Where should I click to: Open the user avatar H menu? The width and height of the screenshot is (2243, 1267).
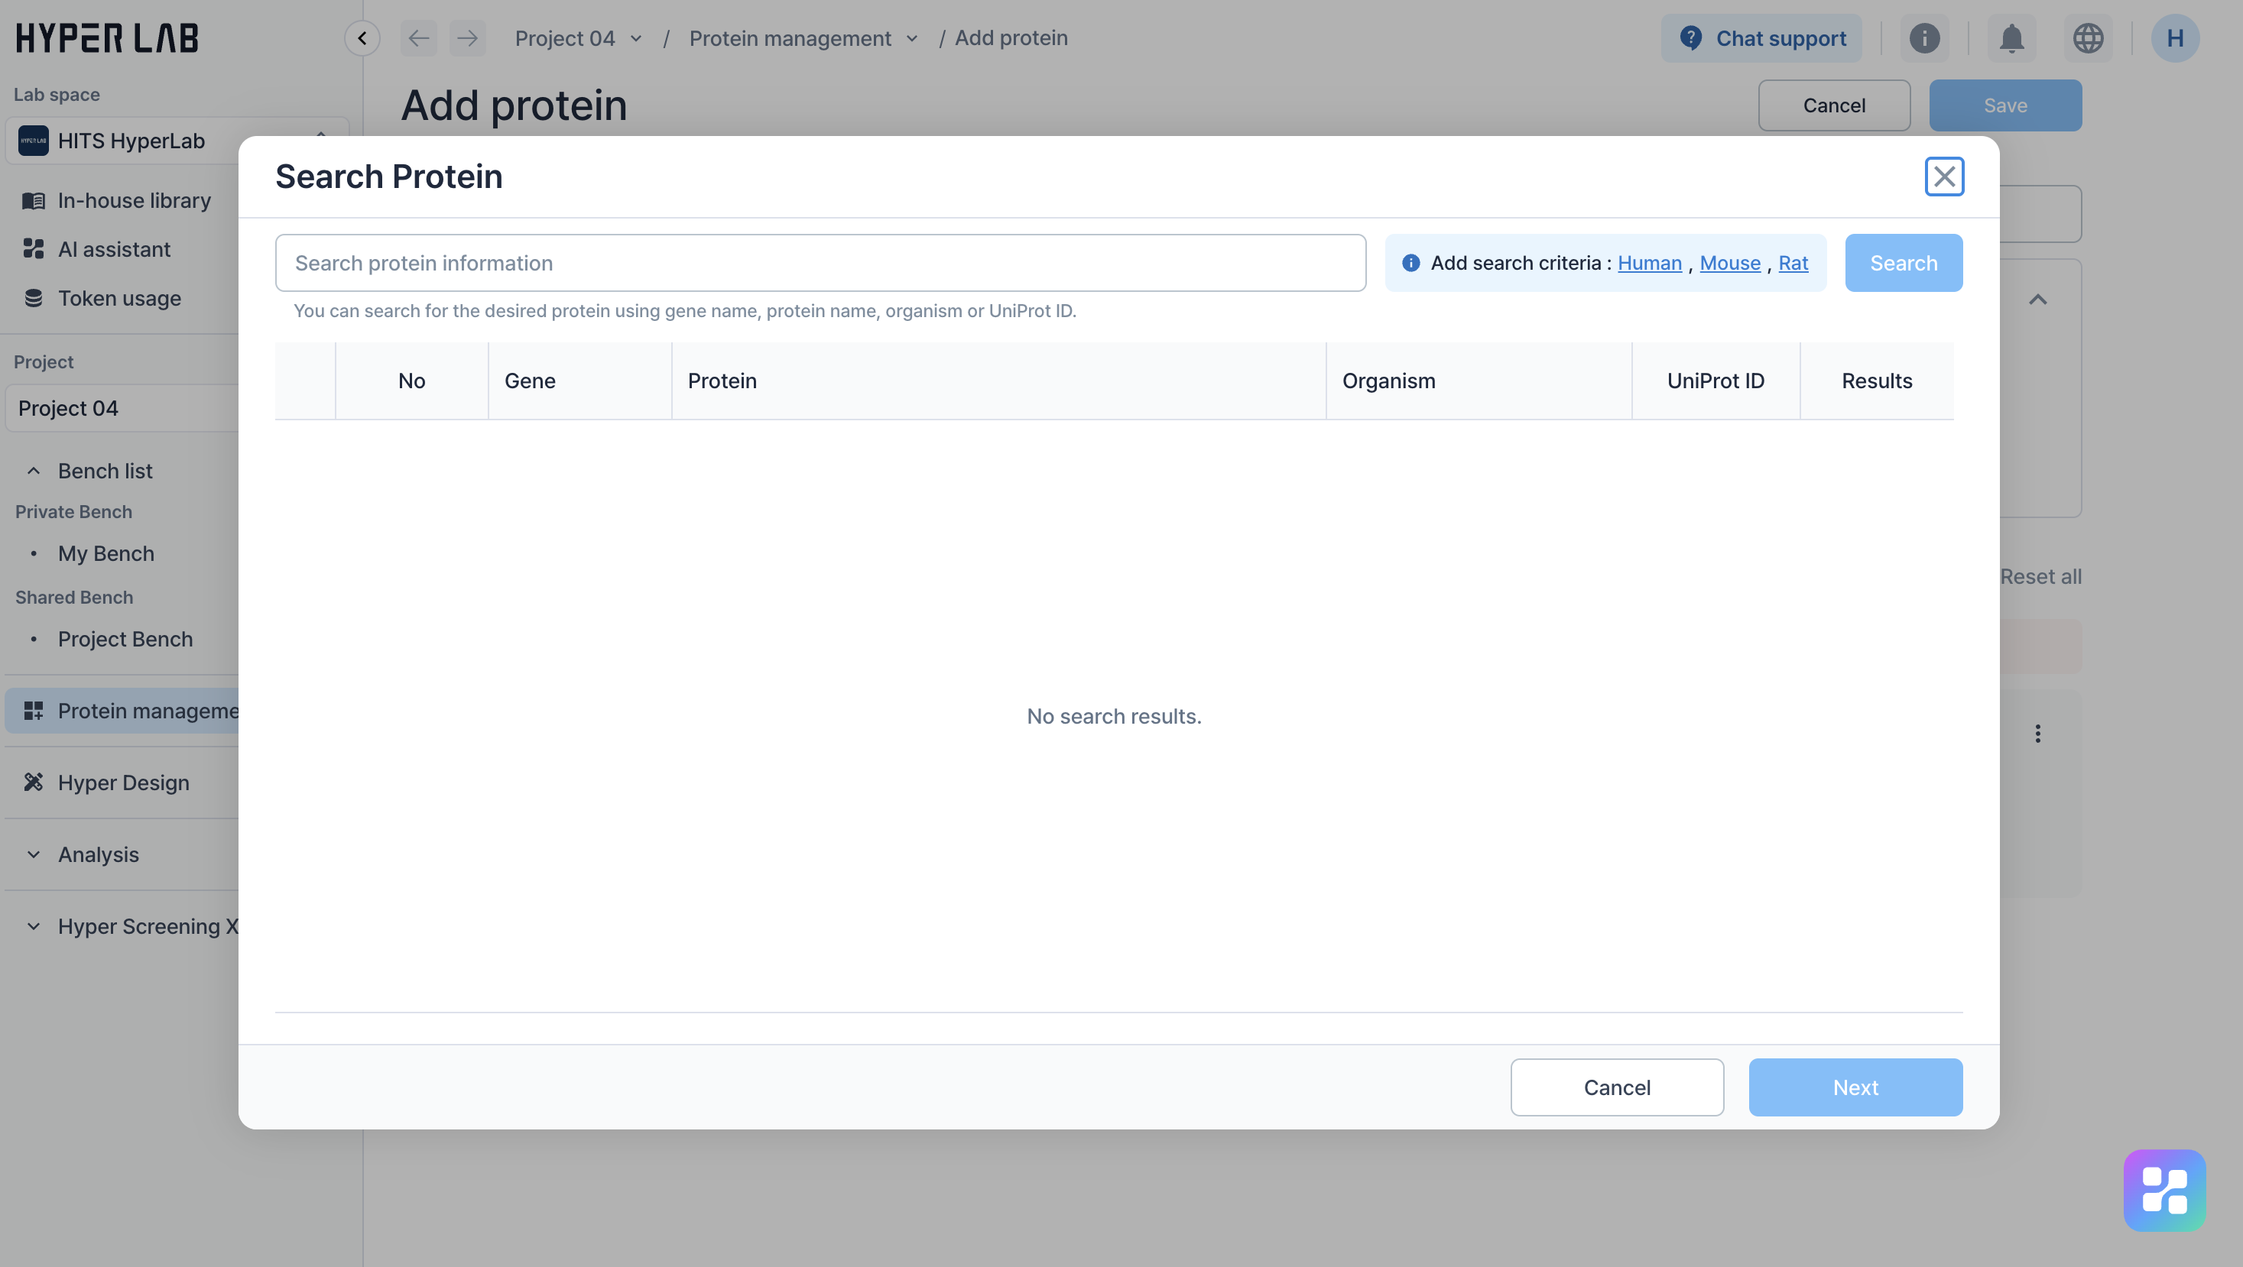point(2174,38)
